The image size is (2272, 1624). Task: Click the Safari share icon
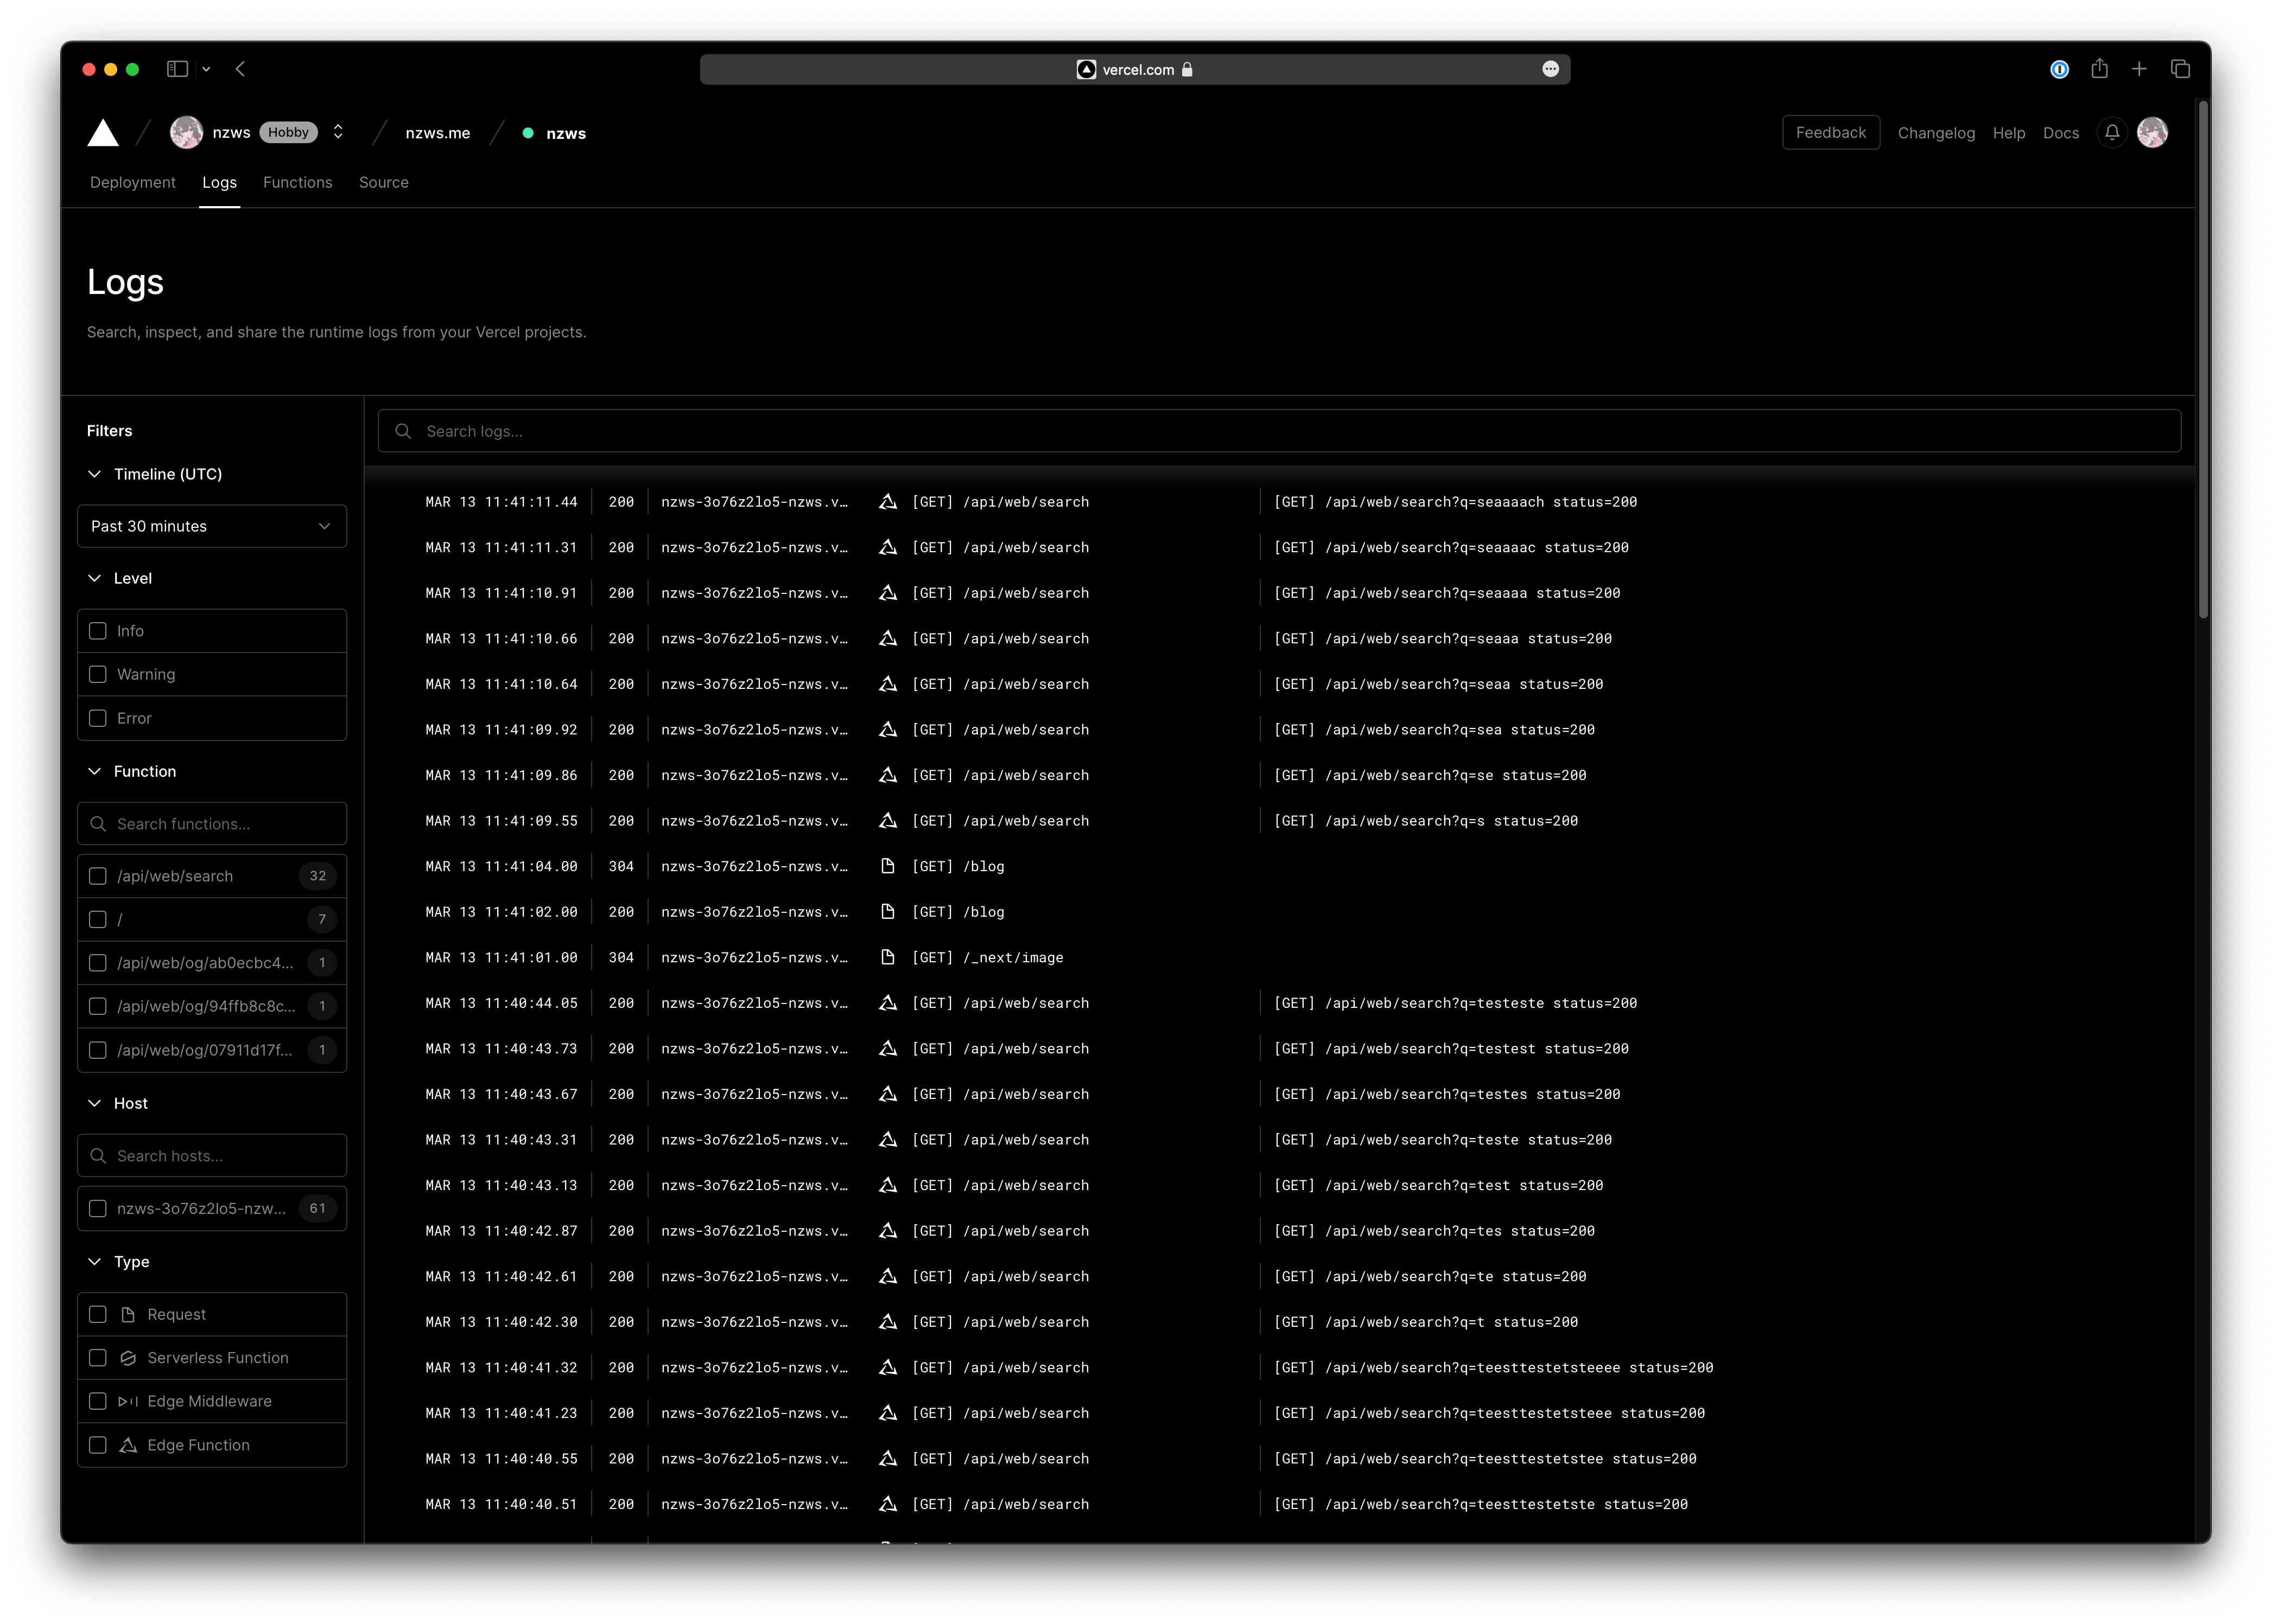tap(2099, 68)
